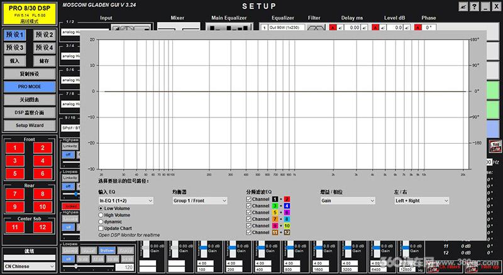Switch to preset 预设4
Image resolution: width=503 pixels, height=275 pixels.
pyautogui.click(x=44, y=48)
